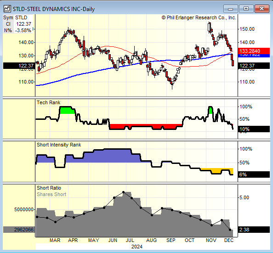This screenshot has height=253, width=273.
Task: Click the AUG month label on time axis
Action: pyautogui.click(x=151, y=240)
